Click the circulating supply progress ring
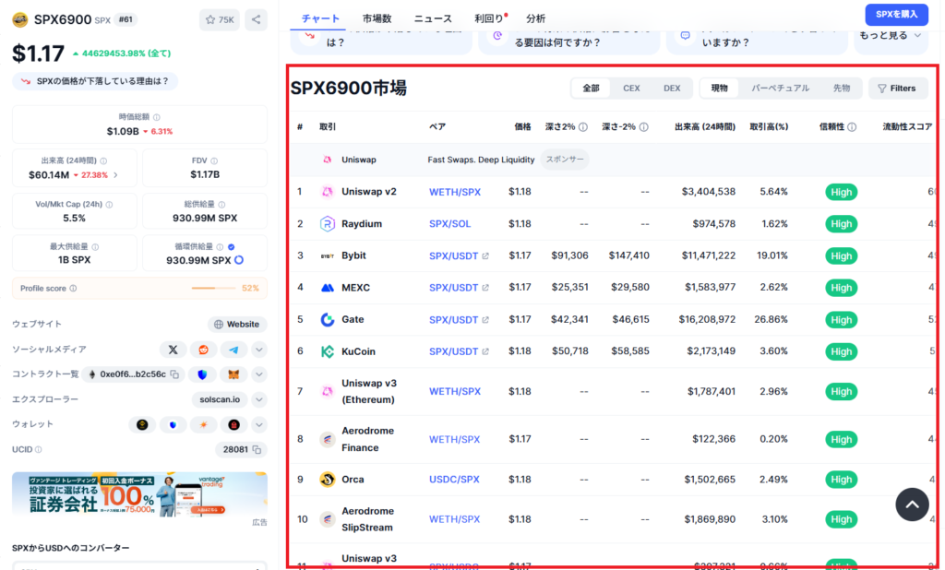Screen dimensions: 945x570 [239, 260]
